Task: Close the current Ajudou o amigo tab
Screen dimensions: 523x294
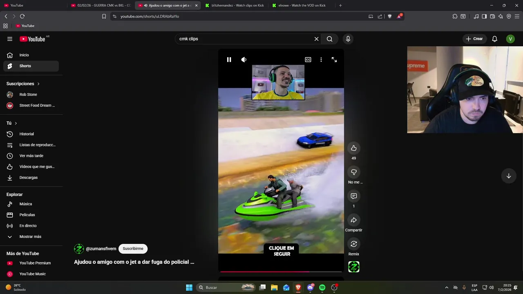Action: [196, 5]
